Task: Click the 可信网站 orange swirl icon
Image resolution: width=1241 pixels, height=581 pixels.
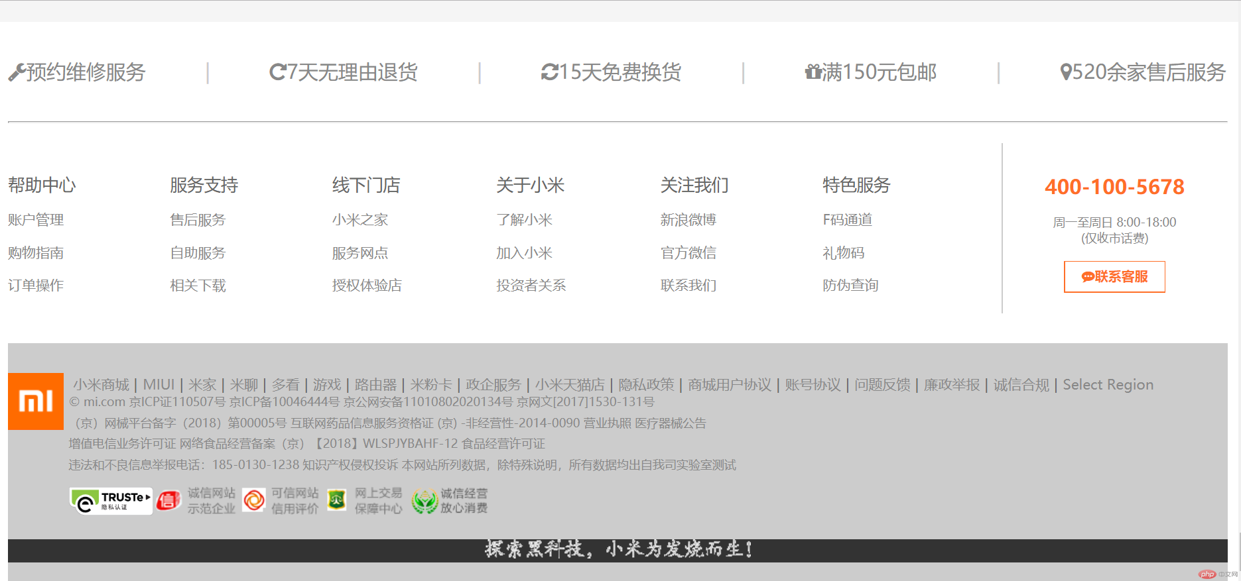Action: pos(254,501)
